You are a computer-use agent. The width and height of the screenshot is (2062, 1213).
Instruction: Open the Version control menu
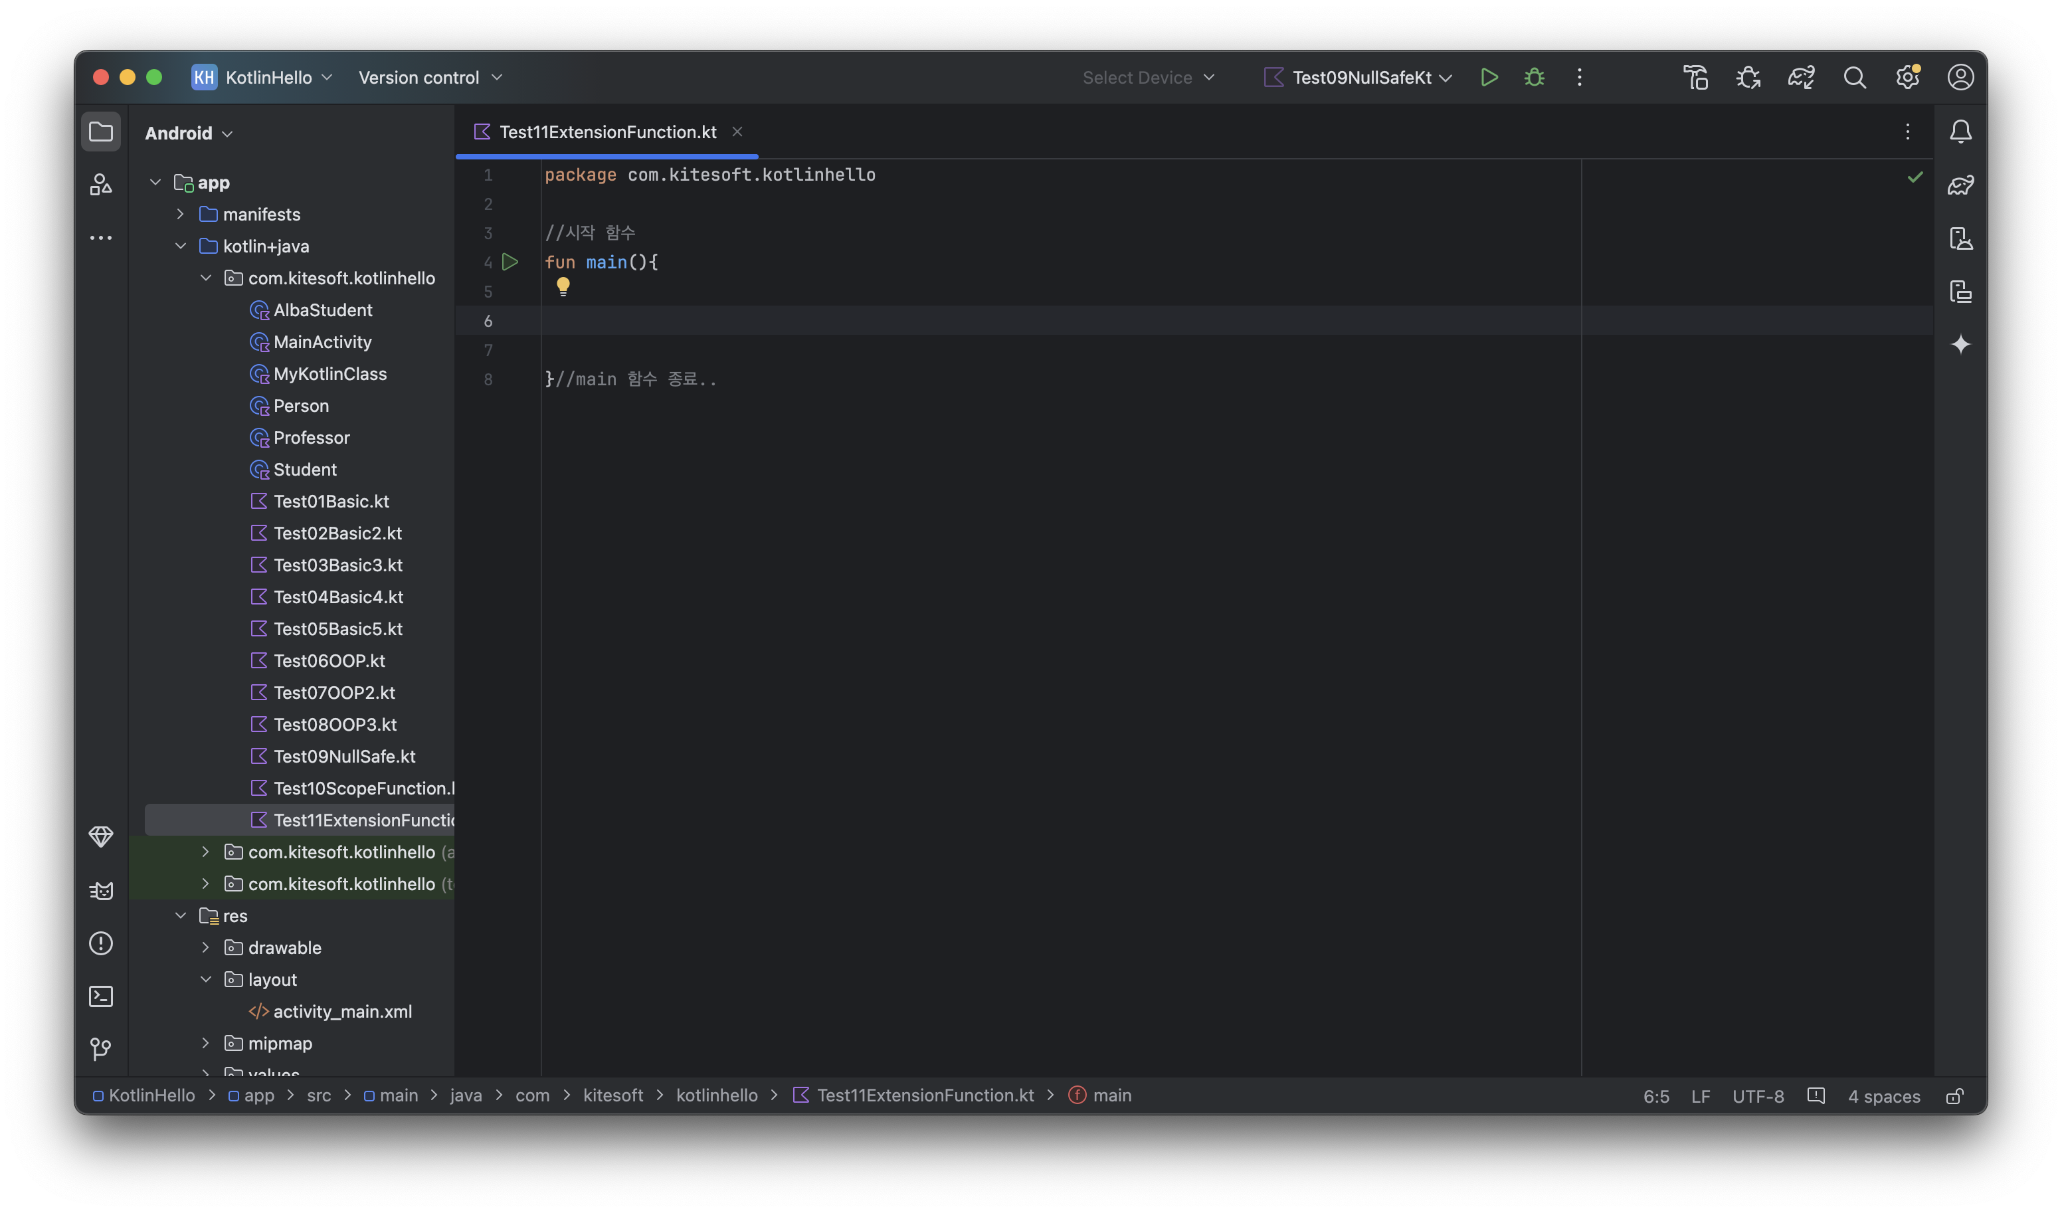pyautogui.click(x=430, y=78)
